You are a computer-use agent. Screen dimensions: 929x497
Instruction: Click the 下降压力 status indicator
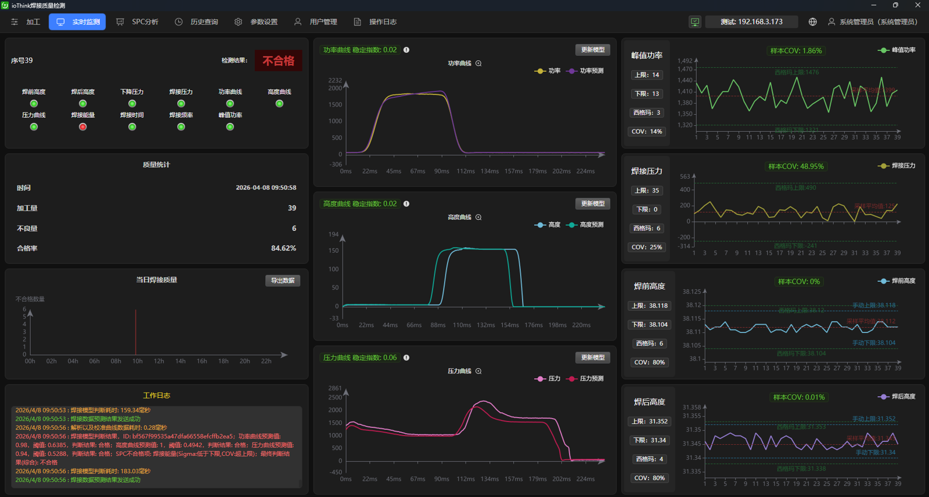pyautogui.click(x=132, y=104)
